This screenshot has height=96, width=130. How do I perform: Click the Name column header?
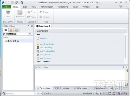[18, 38]
